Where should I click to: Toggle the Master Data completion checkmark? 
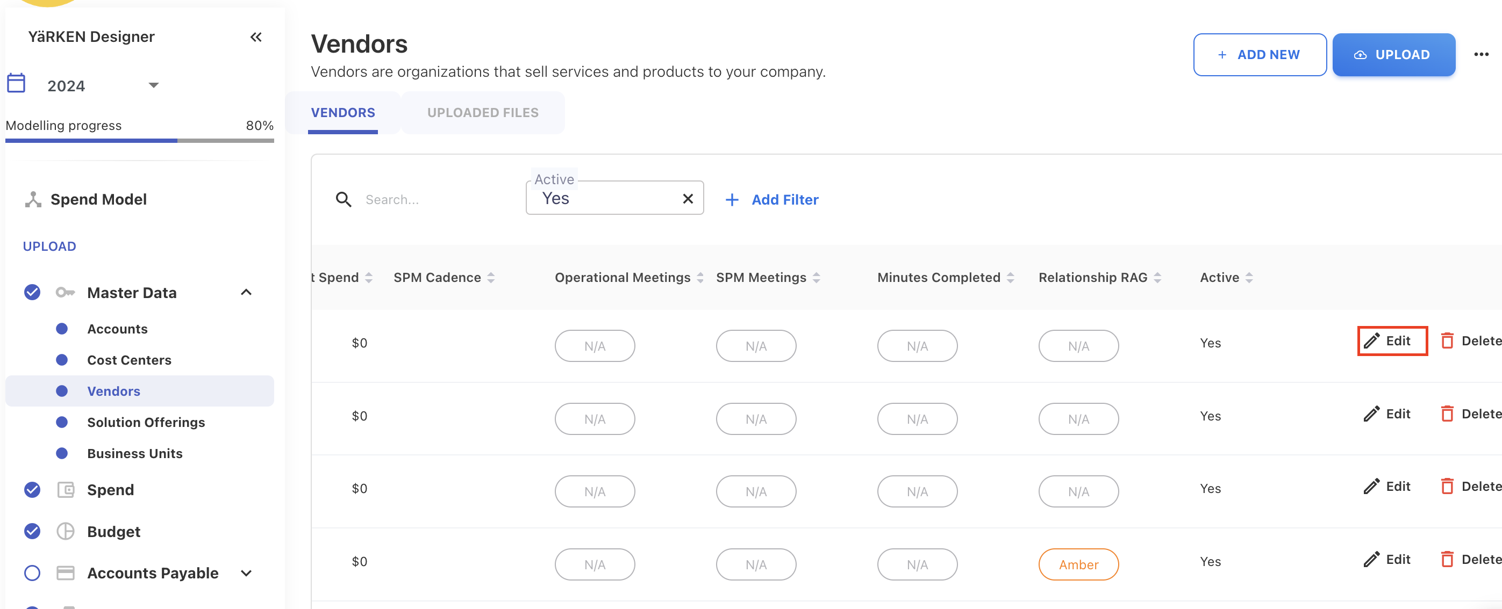[x=33, y=292]
